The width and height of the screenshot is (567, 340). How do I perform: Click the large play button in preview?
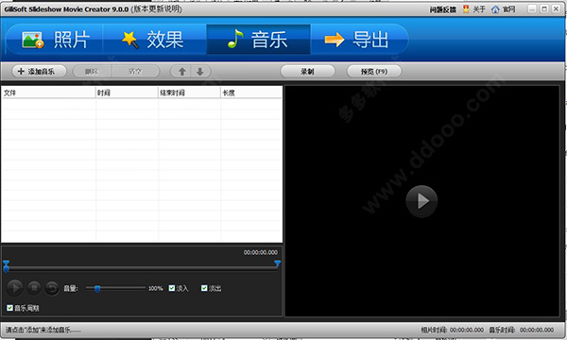[x=421, y=201]
